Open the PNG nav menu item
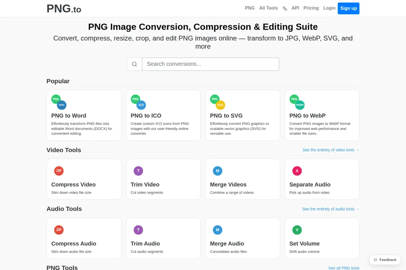 click(x=250, y=8)
